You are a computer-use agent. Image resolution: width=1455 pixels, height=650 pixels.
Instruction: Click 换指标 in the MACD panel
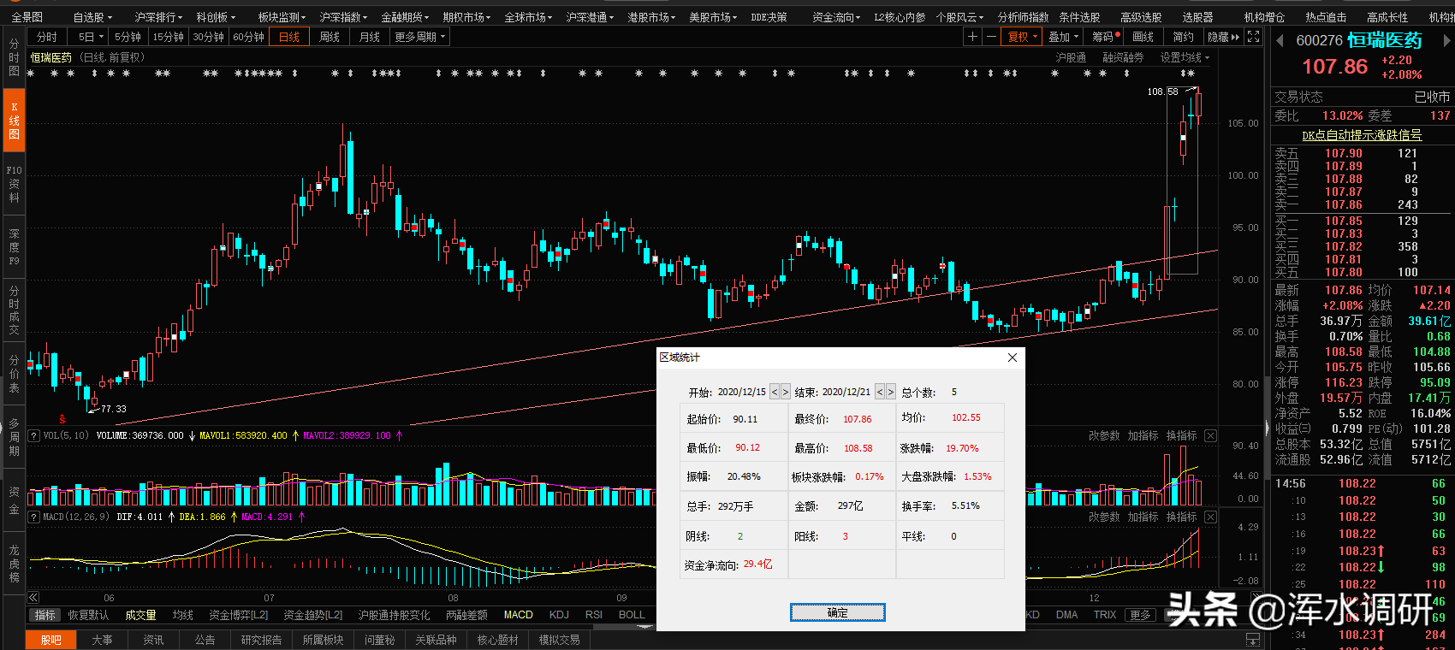click(1181, 517)
